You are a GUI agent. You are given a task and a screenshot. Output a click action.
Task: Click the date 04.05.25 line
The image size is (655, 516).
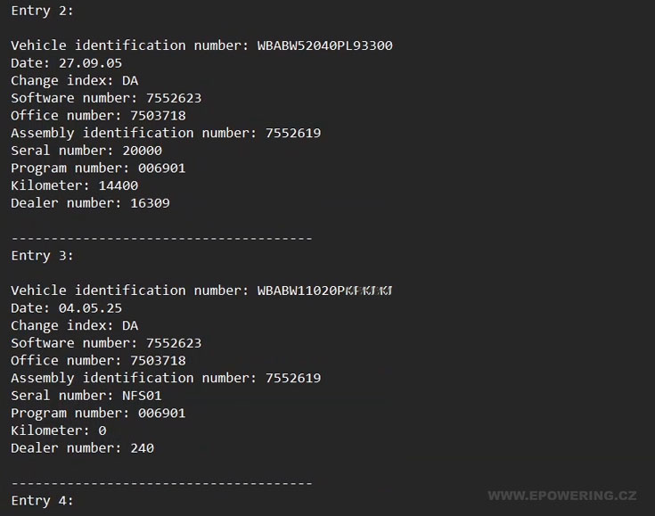[x=67, y=308]
